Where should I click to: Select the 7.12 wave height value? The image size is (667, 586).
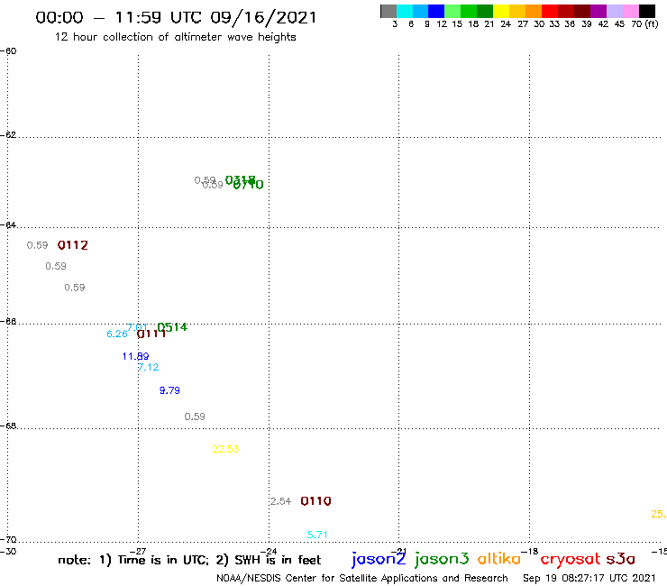[x=148, y=367]
